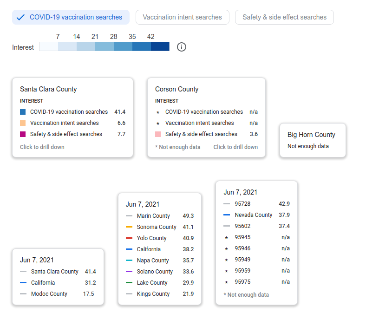The image size is (379, 326).
Task: Click the Modoc County label
Action: pos(49,294)
